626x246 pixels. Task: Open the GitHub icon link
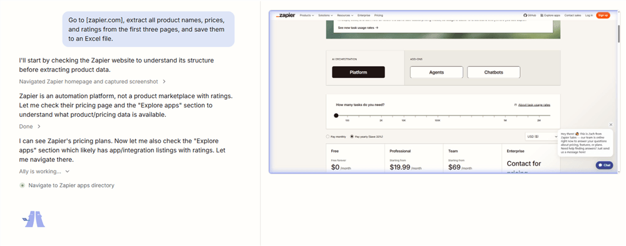(525, 15)
